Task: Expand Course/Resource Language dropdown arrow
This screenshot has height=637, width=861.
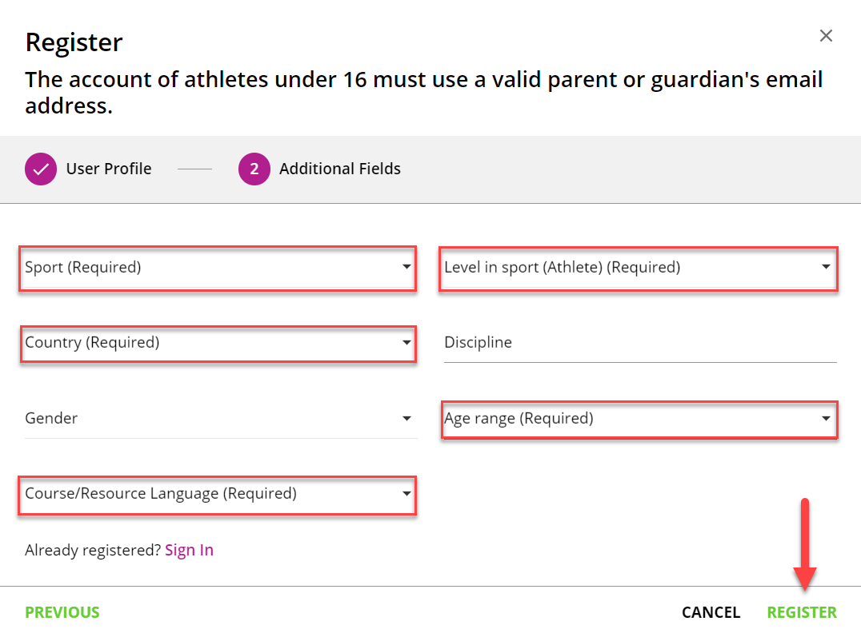Action: point(406,493)
